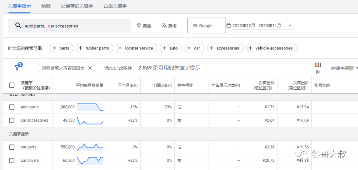358x170 pixels.
Task: Click the 550,000 search volume value
Action: click(x=68, y=147)
